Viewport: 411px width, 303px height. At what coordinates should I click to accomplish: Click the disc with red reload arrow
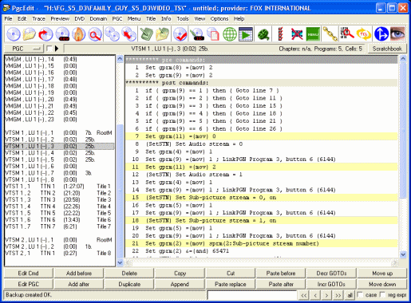point(45,34)
